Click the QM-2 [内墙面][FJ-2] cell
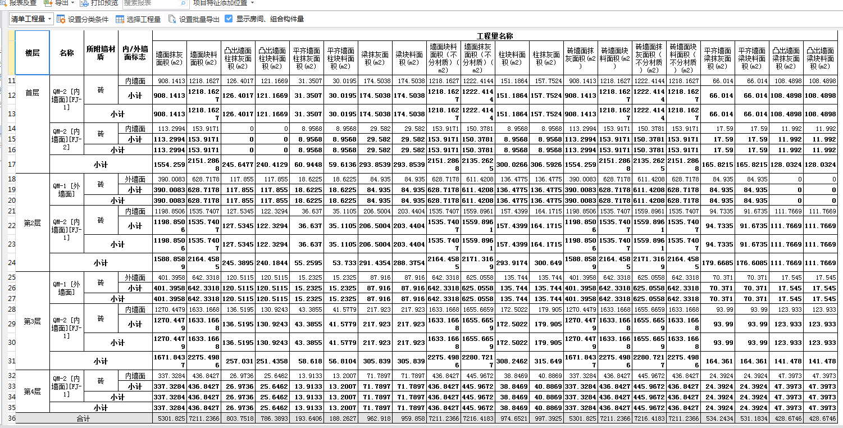 tap(66, 139)
